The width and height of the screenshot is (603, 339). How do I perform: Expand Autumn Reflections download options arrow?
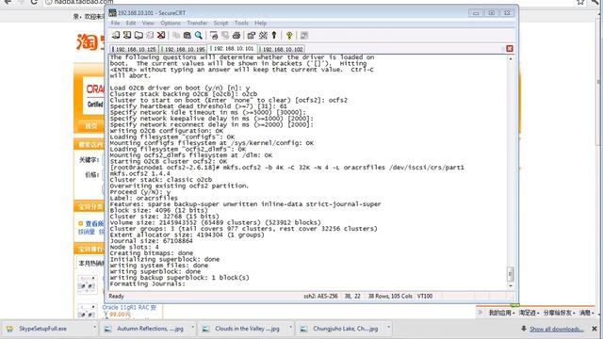click(x=192, y=329)
